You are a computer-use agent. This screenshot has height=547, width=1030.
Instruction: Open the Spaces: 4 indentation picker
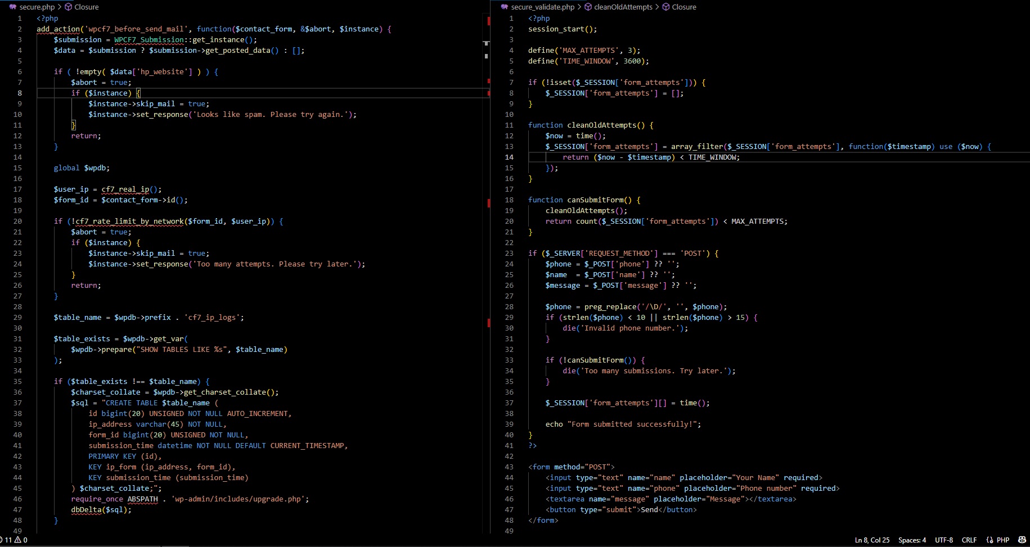912,540
